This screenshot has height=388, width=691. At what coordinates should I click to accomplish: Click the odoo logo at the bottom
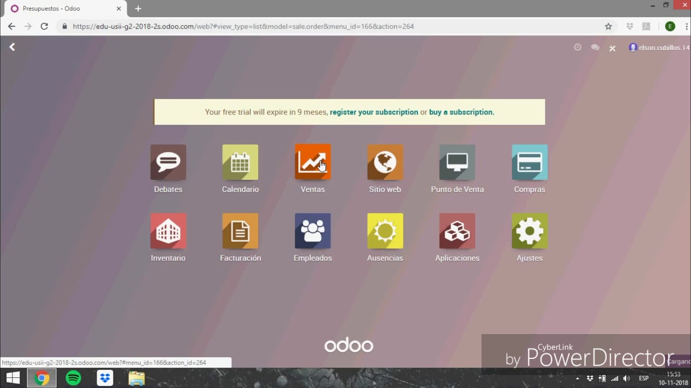(349, 345)
